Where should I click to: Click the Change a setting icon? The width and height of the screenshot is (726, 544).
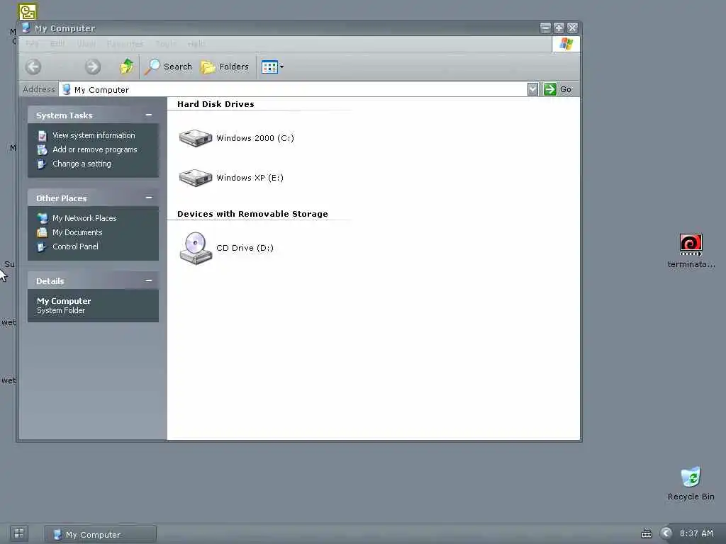[42, 164]
